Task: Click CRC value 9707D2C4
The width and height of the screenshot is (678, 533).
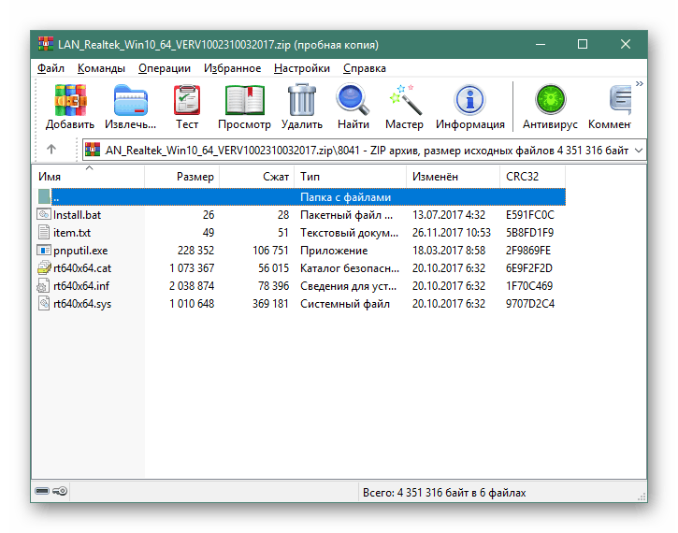Action: [530, 304]
